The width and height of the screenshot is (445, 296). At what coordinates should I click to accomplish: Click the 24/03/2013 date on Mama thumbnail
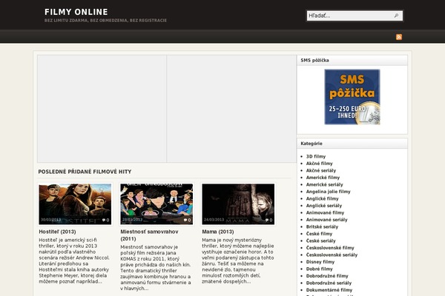[x=214, y=220]
